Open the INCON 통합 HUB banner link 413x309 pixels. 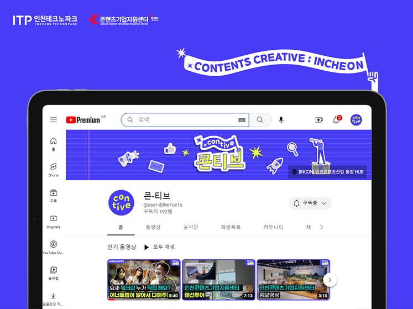pos(327,172)
